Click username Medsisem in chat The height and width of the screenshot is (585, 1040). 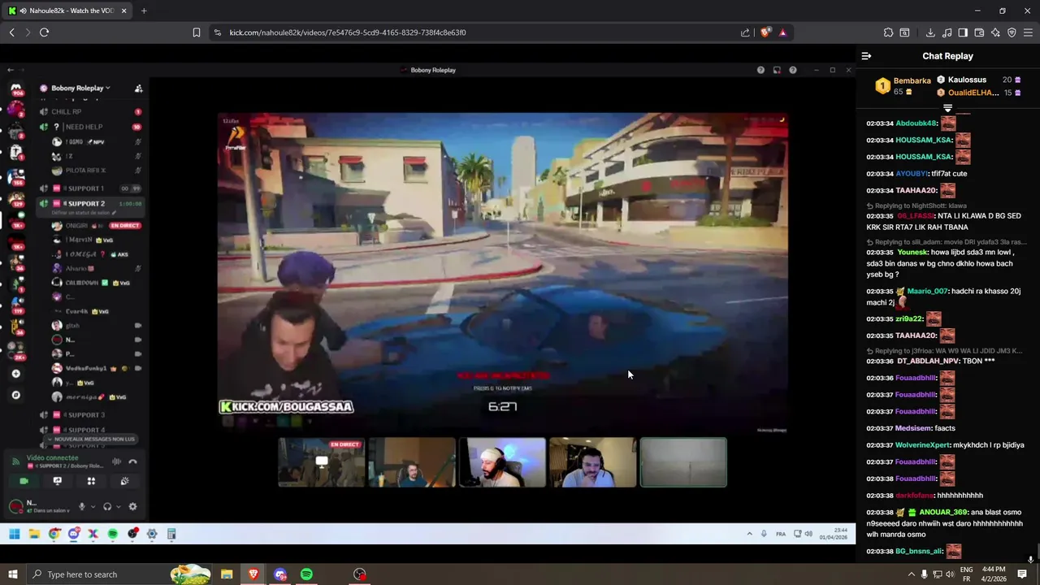[913, 428]
